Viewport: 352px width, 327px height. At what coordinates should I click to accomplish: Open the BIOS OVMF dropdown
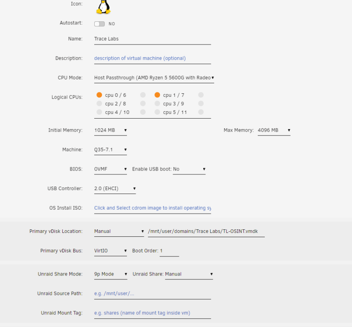coord(110,169)
